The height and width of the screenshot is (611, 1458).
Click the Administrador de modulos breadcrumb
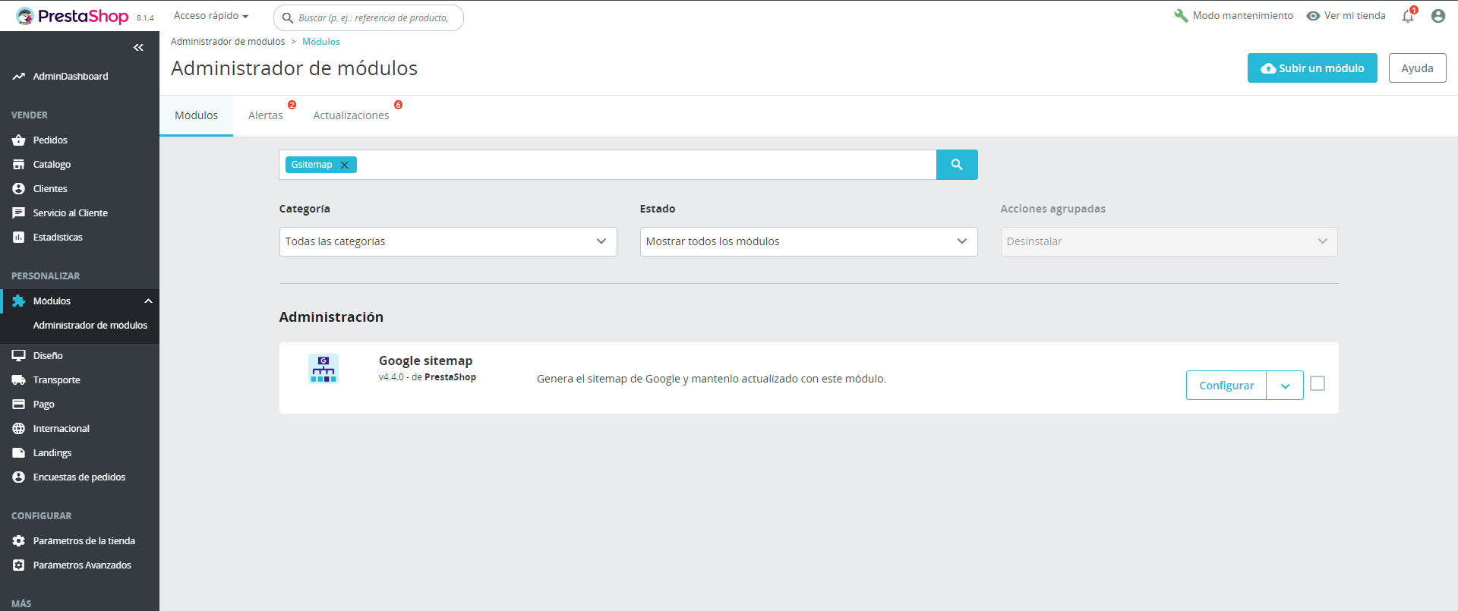pos(228,42)
